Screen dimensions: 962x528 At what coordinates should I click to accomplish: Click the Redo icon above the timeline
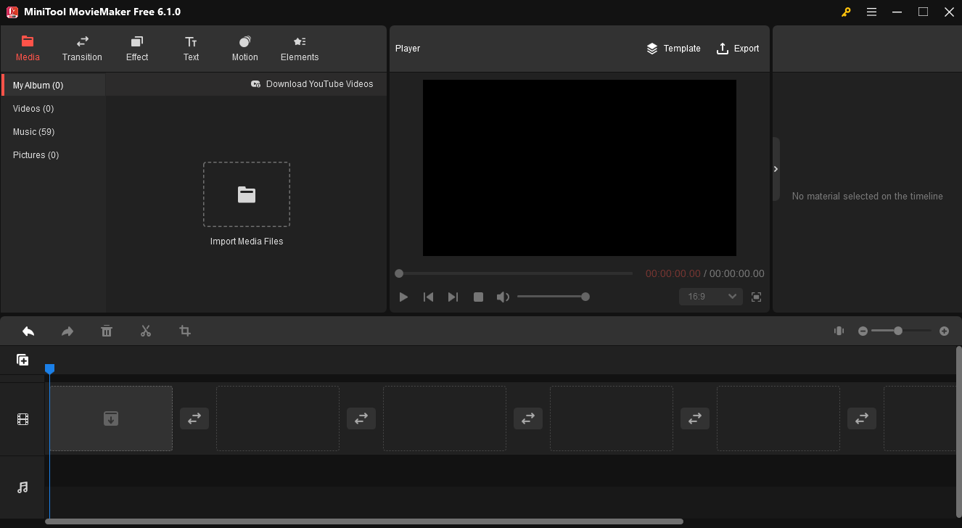(67, 331)
